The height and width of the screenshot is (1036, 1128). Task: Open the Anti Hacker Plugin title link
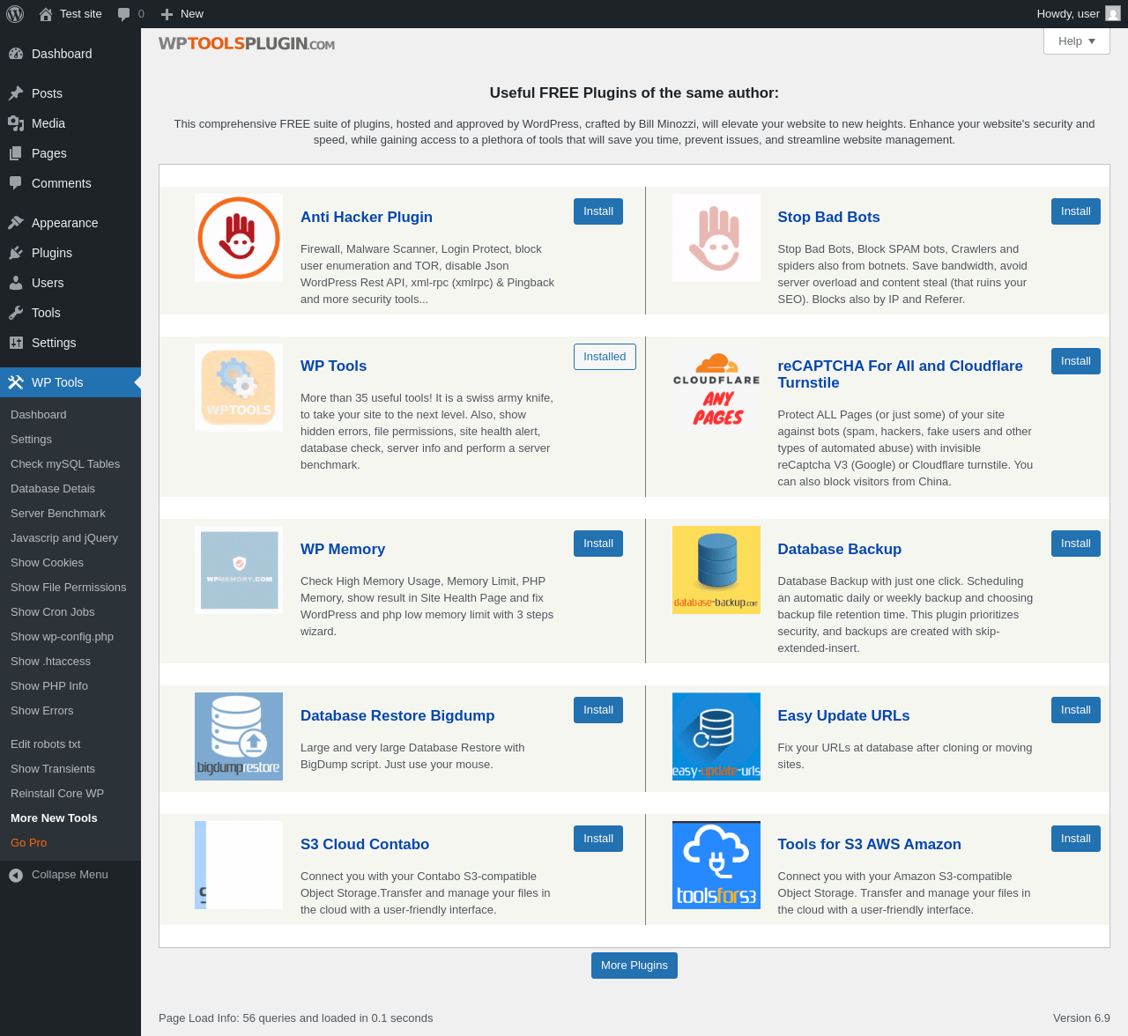367,218
